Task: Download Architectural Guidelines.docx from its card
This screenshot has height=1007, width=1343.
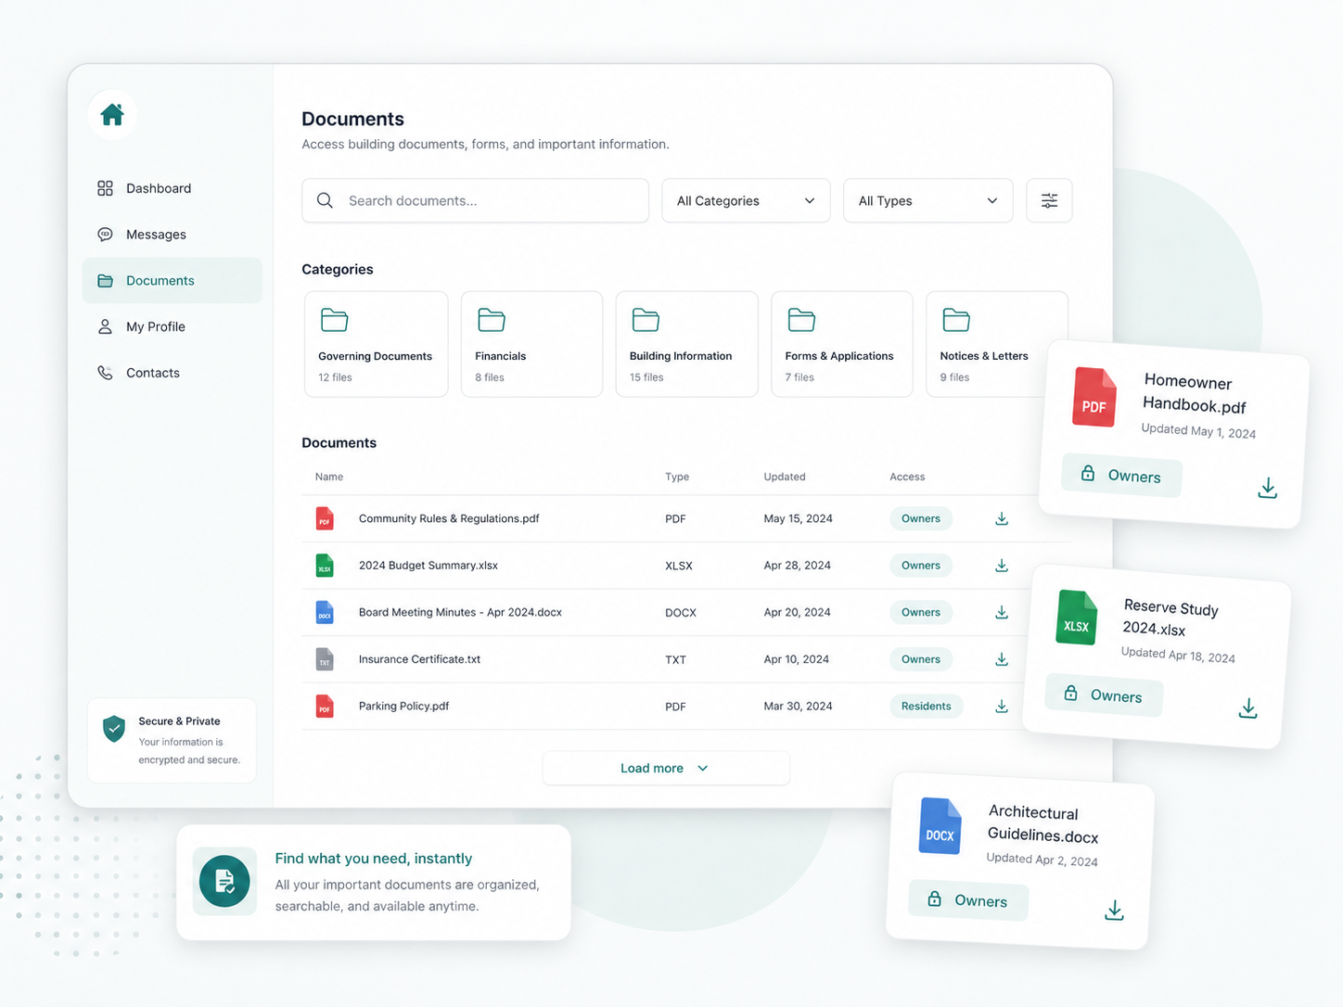Action: pos(1114,911)
